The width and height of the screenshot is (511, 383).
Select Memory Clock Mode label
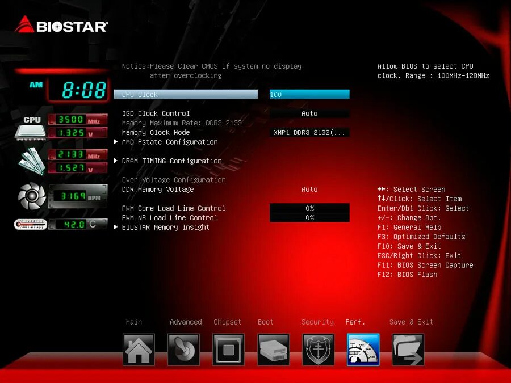(x=156, y=133)
